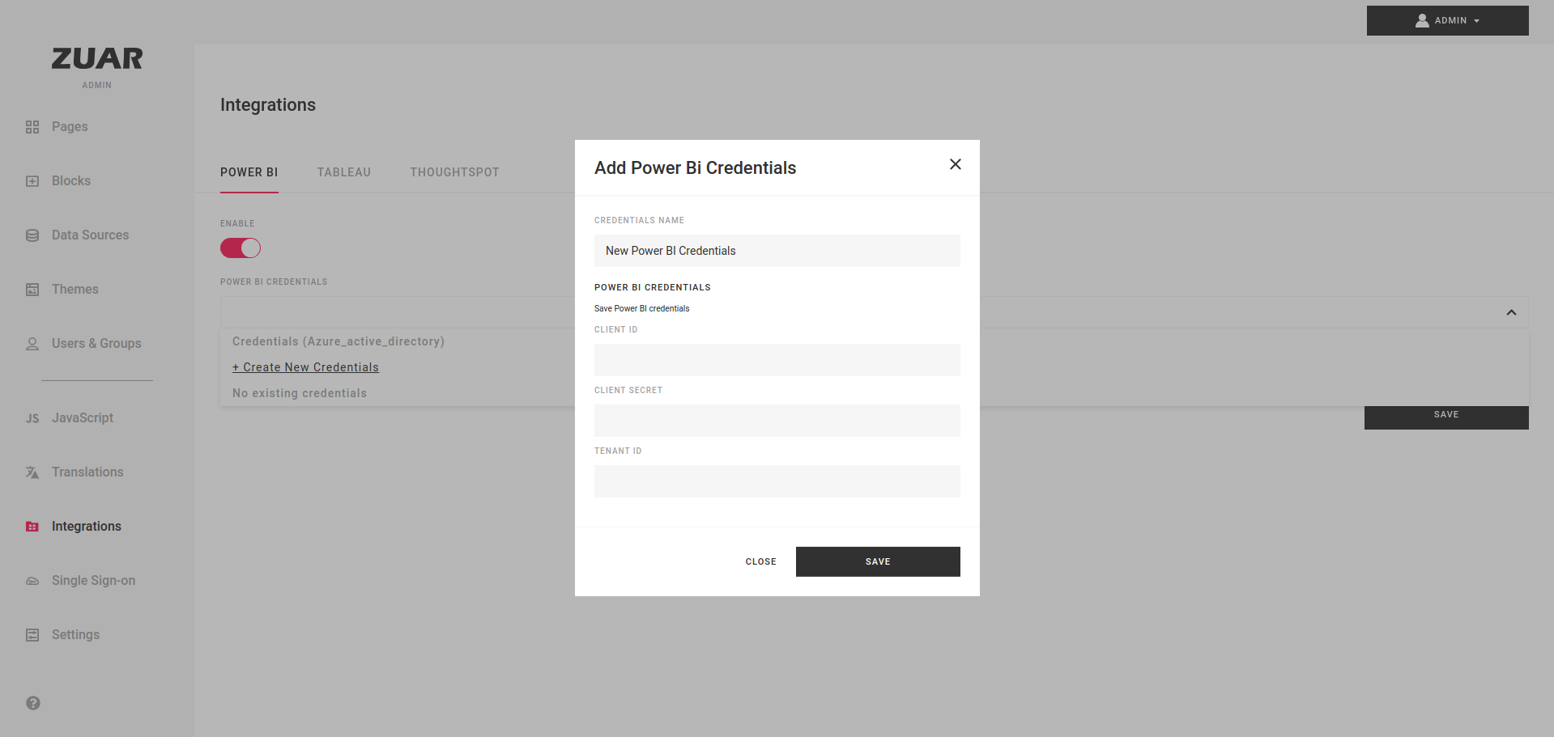The image size is (1554, 737).
Task: Click the admin user avatar icon
Action: 1422,20
